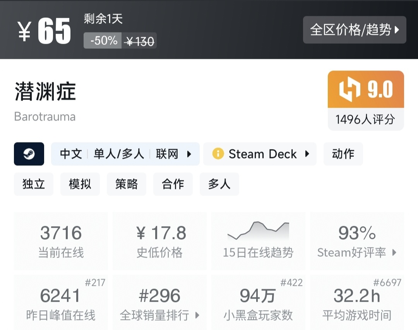Click the yellow info icon beside Steam Deck
Viewport: 418px width, 330px height.
tap(219, 154)
